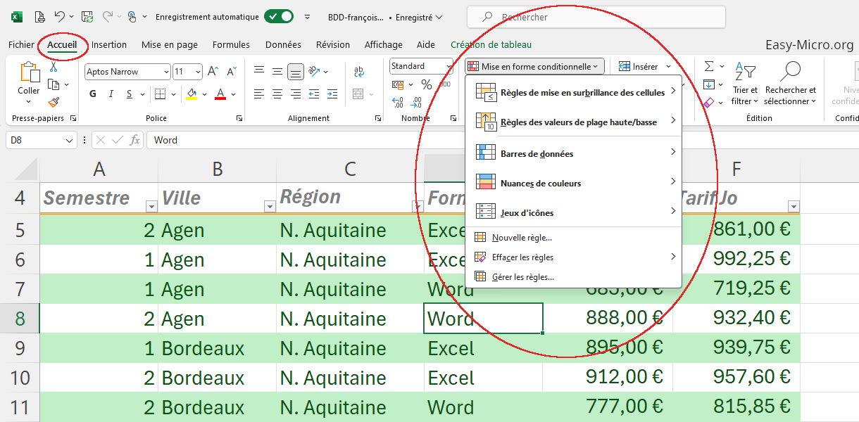Click the Coller paste icon
Image resolution: width=859 pixels, height=422 pixels.
tap(29, 72)
